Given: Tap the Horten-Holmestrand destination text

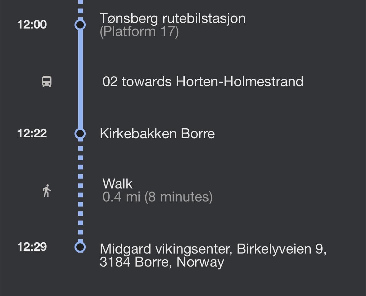Looking at the screenshot, I should coord(240,82).
